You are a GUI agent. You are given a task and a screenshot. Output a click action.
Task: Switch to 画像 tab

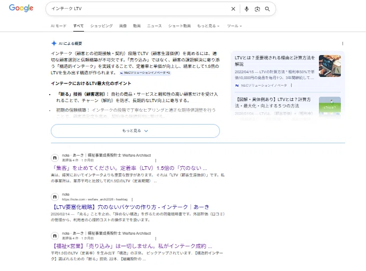tap(123, 26)
